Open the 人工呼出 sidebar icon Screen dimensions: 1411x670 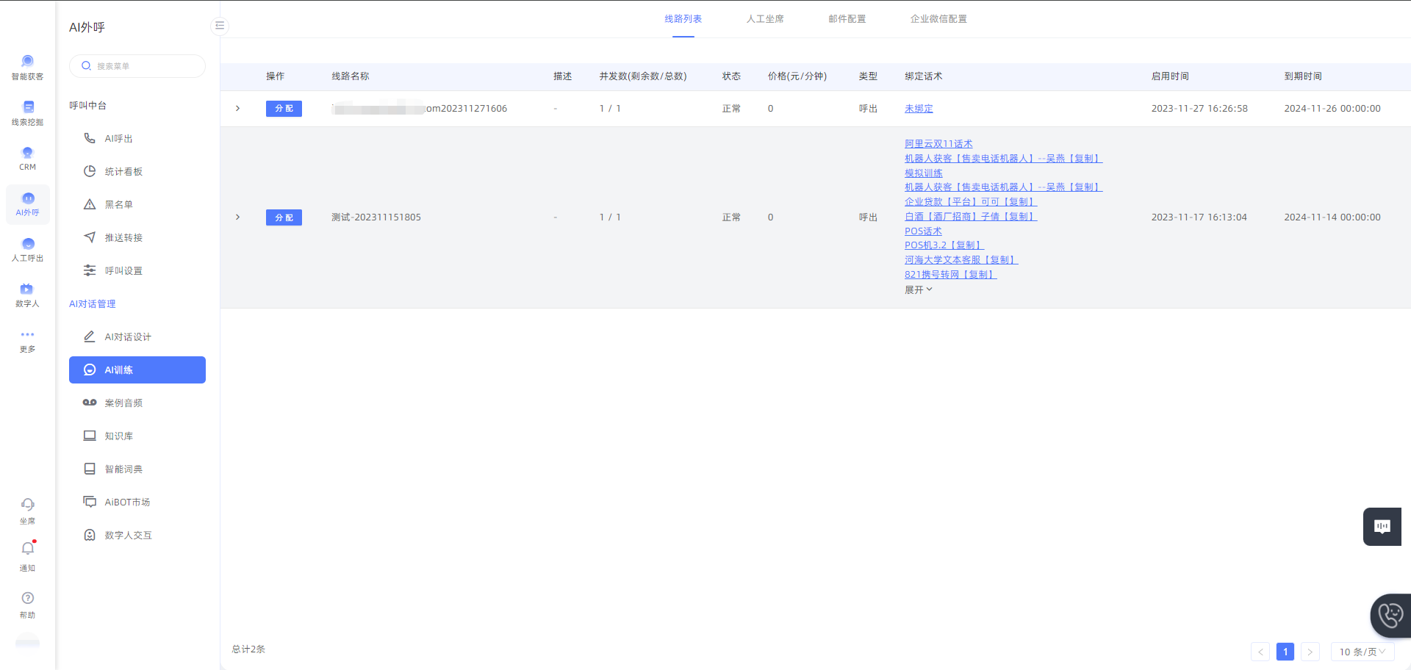click(x=27, y=250)
